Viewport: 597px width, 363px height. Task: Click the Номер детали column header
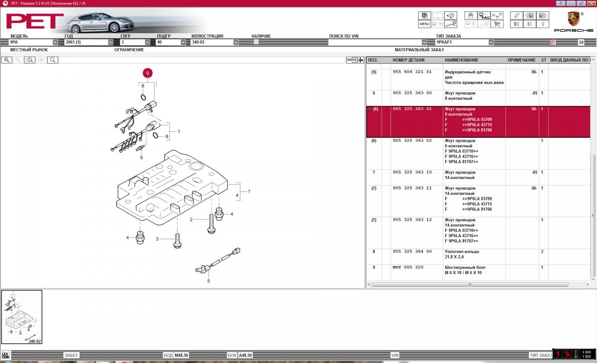[408, 60]
